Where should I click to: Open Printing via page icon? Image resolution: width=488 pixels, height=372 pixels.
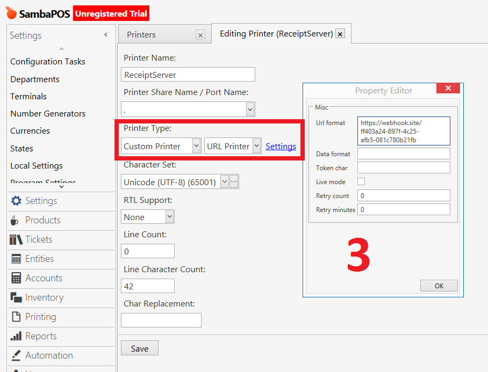tap(16, 317)
